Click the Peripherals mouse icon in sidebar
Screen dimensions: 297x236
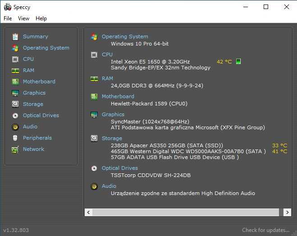coord(15,138)
